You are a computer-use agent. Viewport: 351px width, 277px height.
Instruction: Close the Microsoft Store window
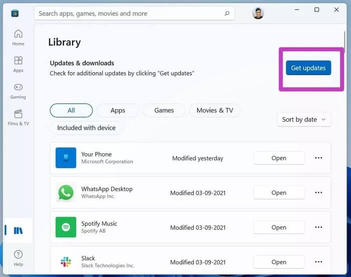point(336,10)
